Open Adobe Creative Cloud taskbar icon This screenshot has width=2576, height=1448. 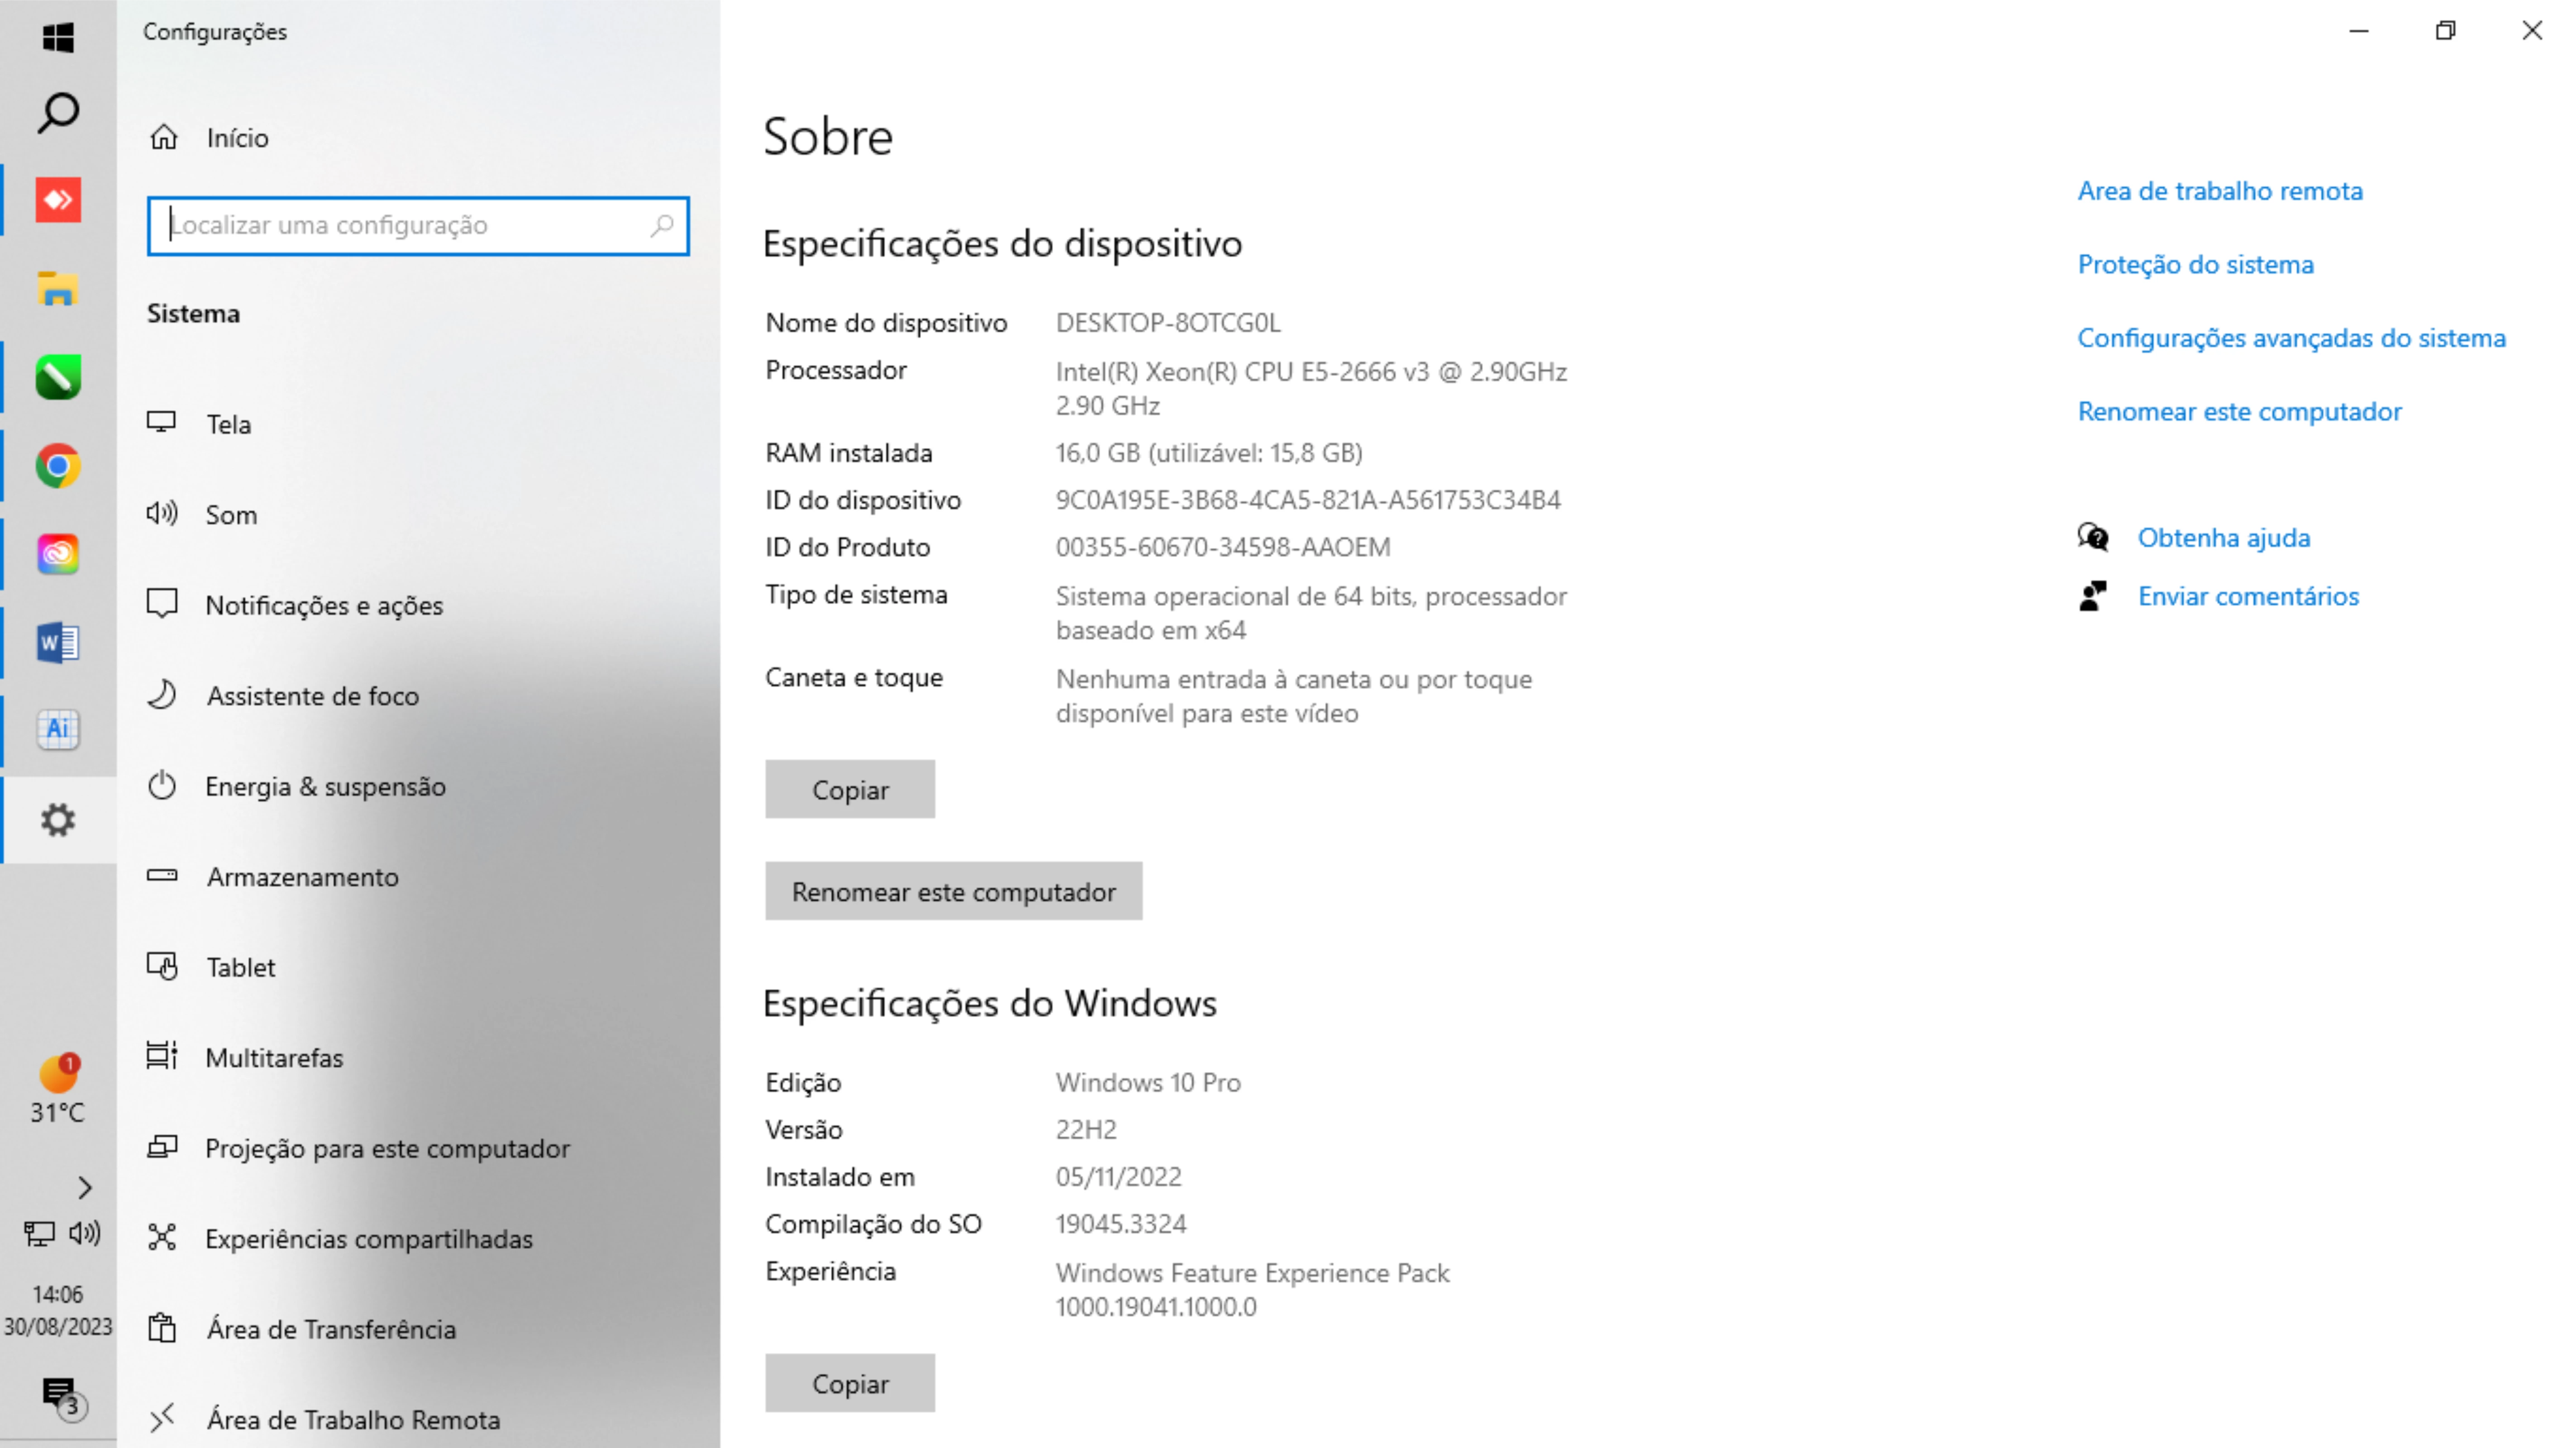pos(58,554)
